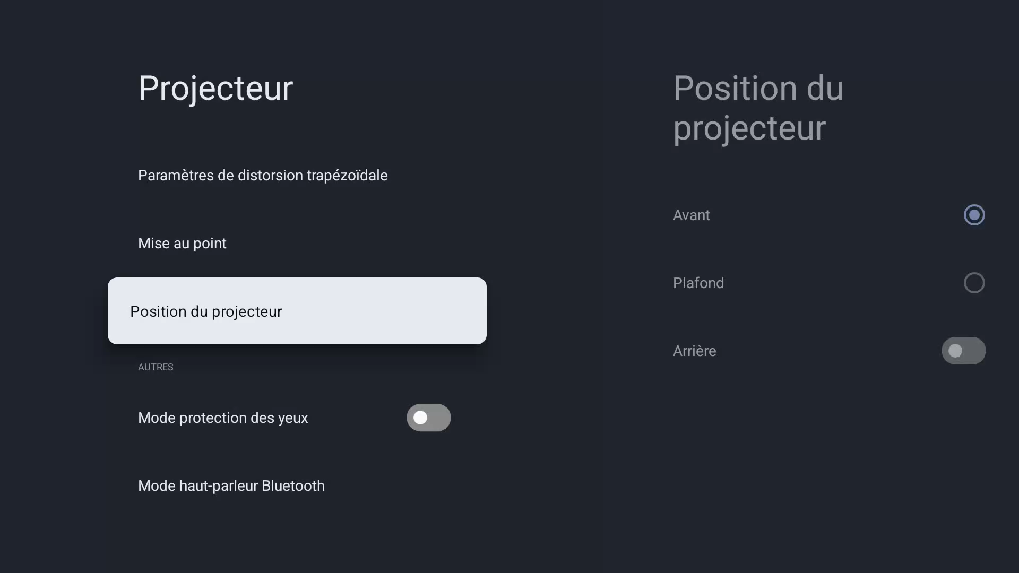1019x573 pixels.
Task: Click the filled dot inside Avant radio
Action: 974,215
